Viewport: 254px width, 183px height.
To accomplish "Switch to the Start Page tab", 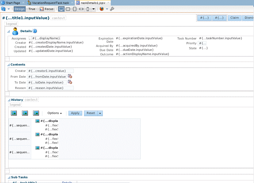I will pos(13,3).
